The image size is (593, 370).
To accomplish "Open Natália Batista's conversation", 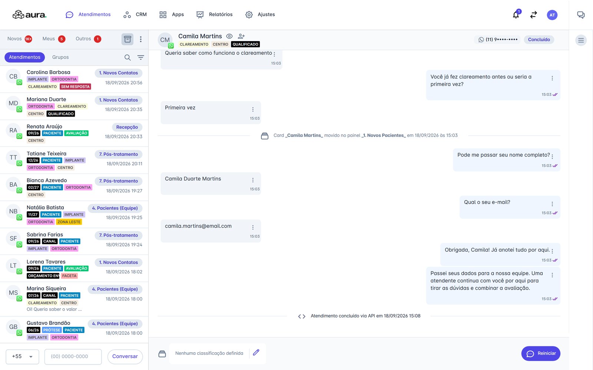I will [x=74, y=215].
